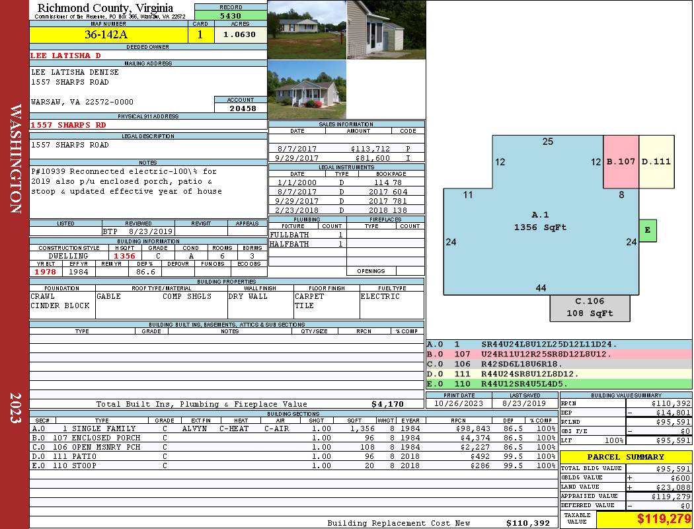Click last saved date 8/23/2019
This screenshot has height=529, width=694.
click(524, 403)
